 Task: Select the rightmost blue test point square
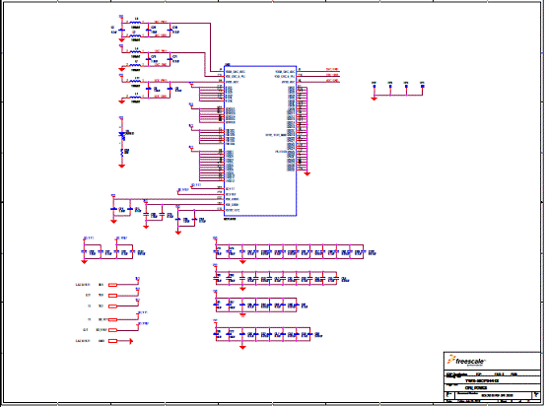[x=423, y=86]
